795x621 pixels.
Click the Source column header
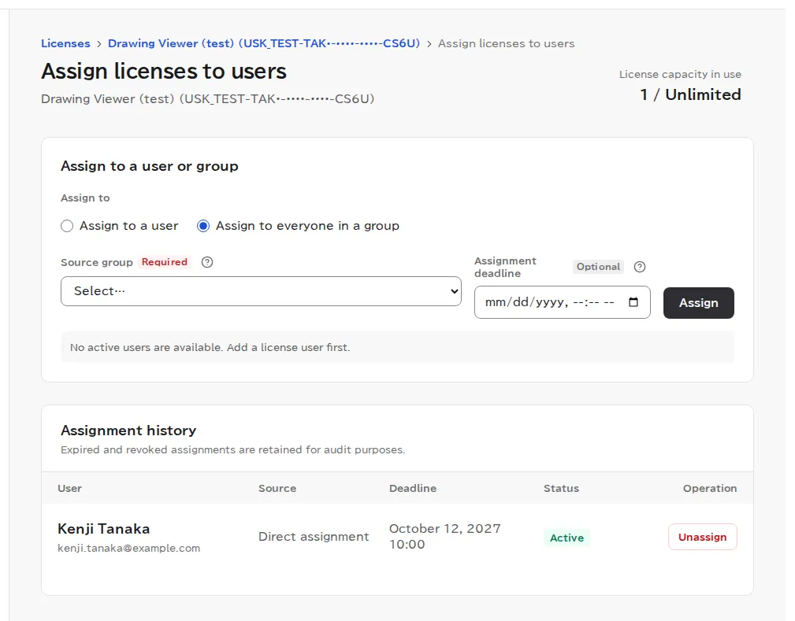point(277,488)
